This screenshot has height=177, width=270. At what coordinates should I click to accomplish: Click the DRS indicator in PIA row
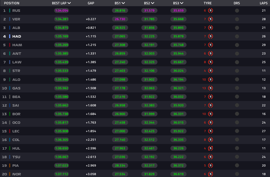pos(237,165)
